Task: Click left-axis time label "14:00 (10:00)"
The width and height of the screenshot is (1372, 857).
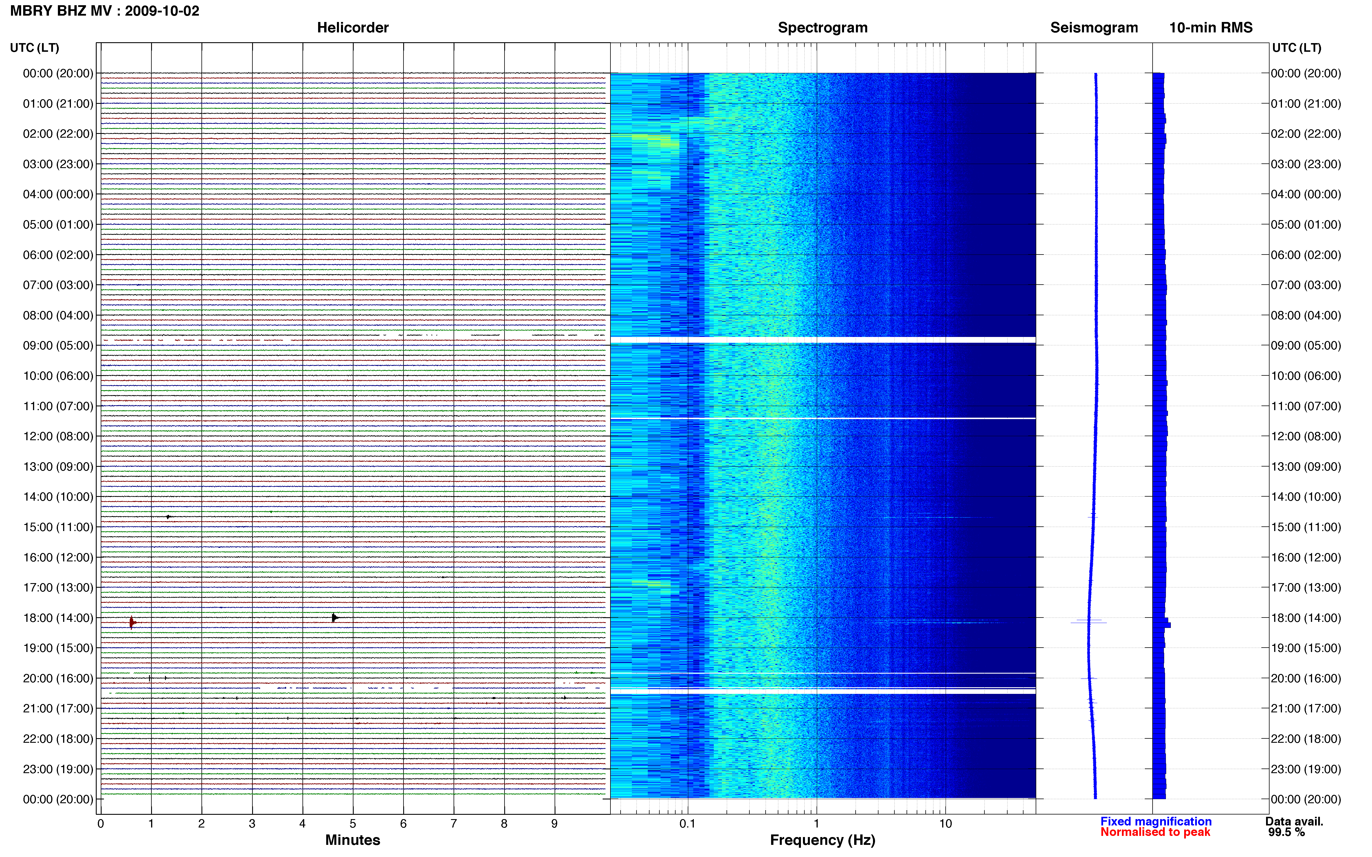Action: pyautogui.click(x=58, y=497)
